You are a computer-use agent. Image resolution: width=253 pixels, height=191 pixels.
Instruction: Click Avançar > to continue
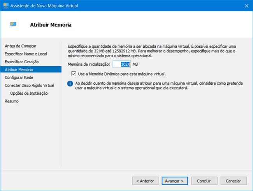pyautogui.click(x=175, y=181)
